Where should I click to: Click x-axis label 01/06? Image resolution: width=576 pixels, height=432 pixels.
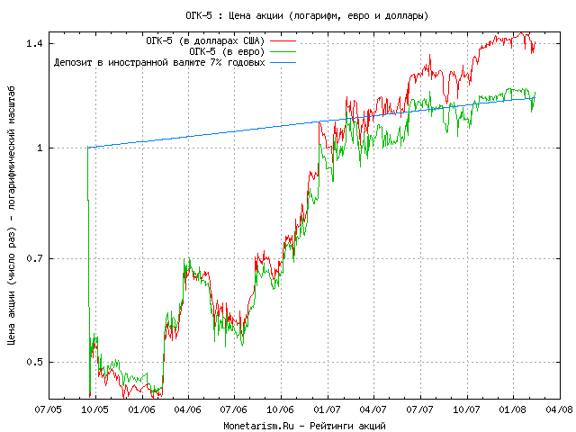[x=142, y=409]
